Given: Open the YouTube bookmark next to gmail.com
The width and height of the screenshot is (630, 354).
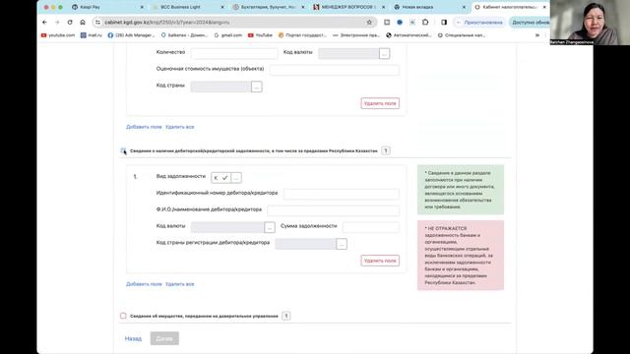Looking at the screenshot, I should tap(260, 35).
